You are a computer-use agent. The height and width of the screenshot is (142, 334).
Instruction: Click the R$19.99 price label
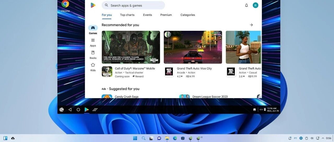[x=252, y=76]
